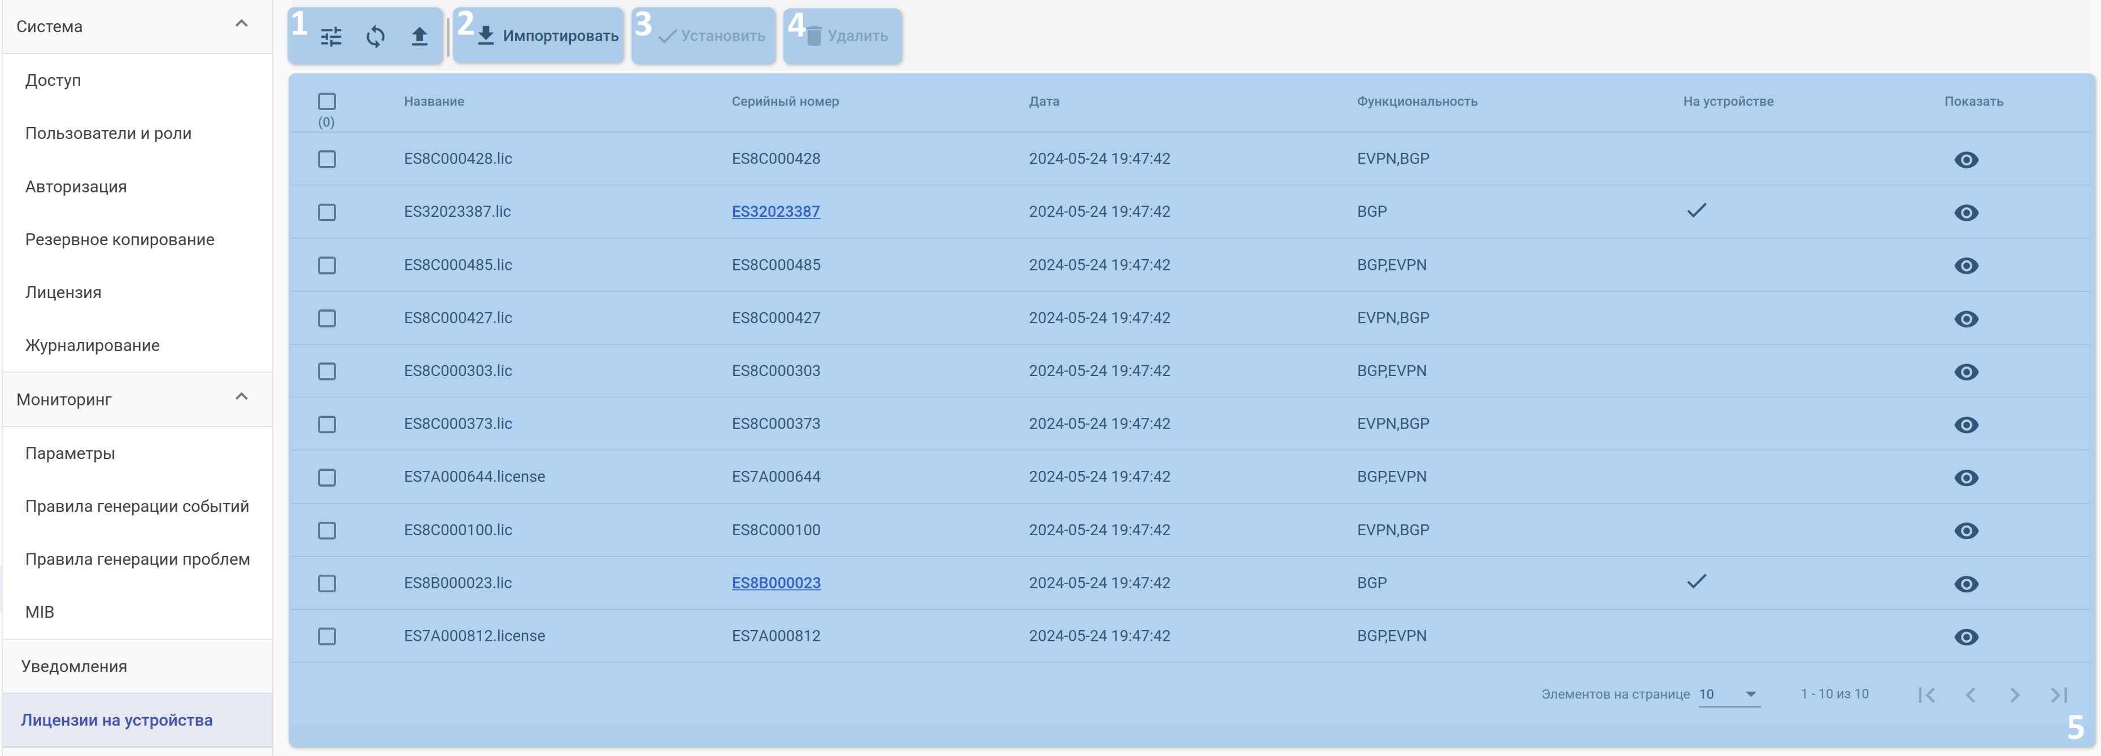2101x756 pixels.
Task: Click next page arrow in pagination
Action: 2015,695
